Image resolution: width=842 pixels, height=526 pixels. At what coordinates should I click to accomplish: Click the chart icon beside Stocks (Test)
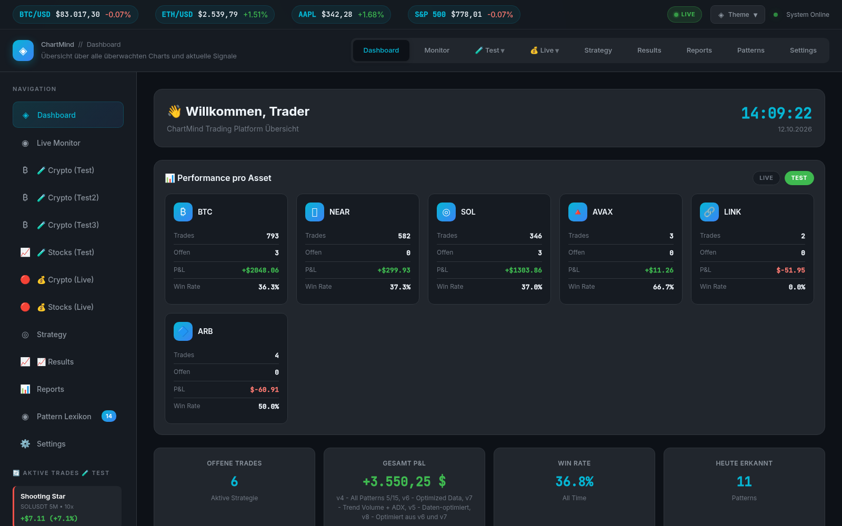click(25, 252)
